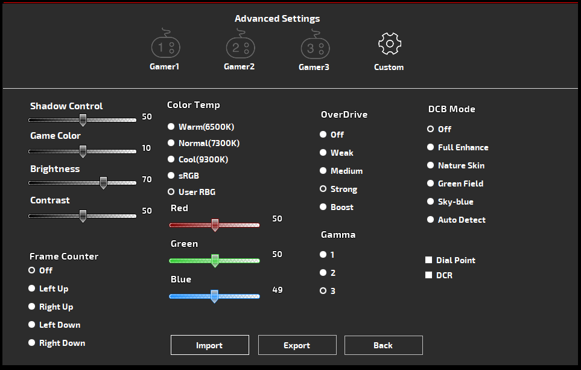
Task: Click the Contrast slider handle
Action: [83, 215]
